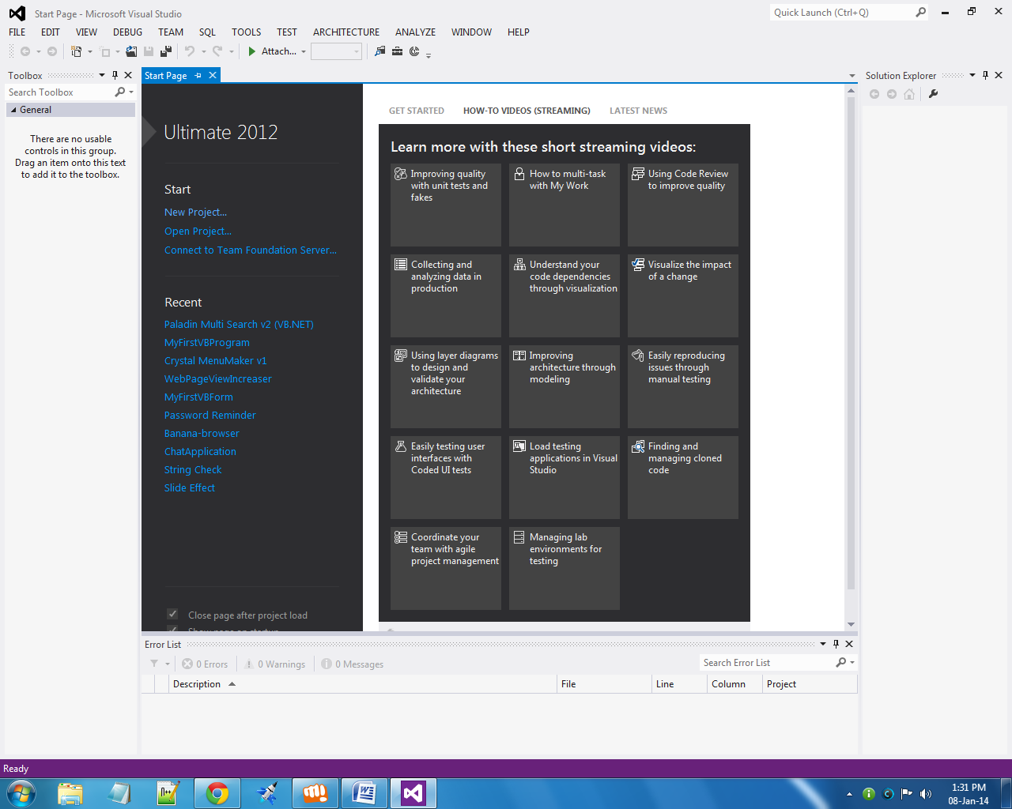This screenshot has width=1012, height=809.
Task: Click the New Project toolbar icon
Action: click(x=76, y=51)
